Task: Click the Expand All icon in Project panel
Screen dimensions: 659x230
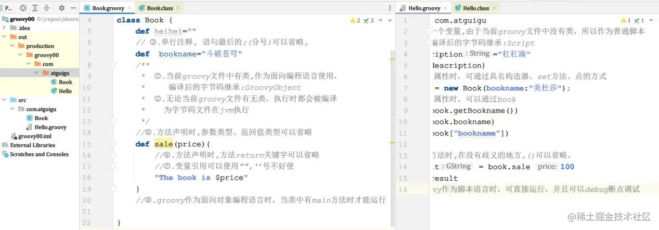Action: click(x=35, y=8)
